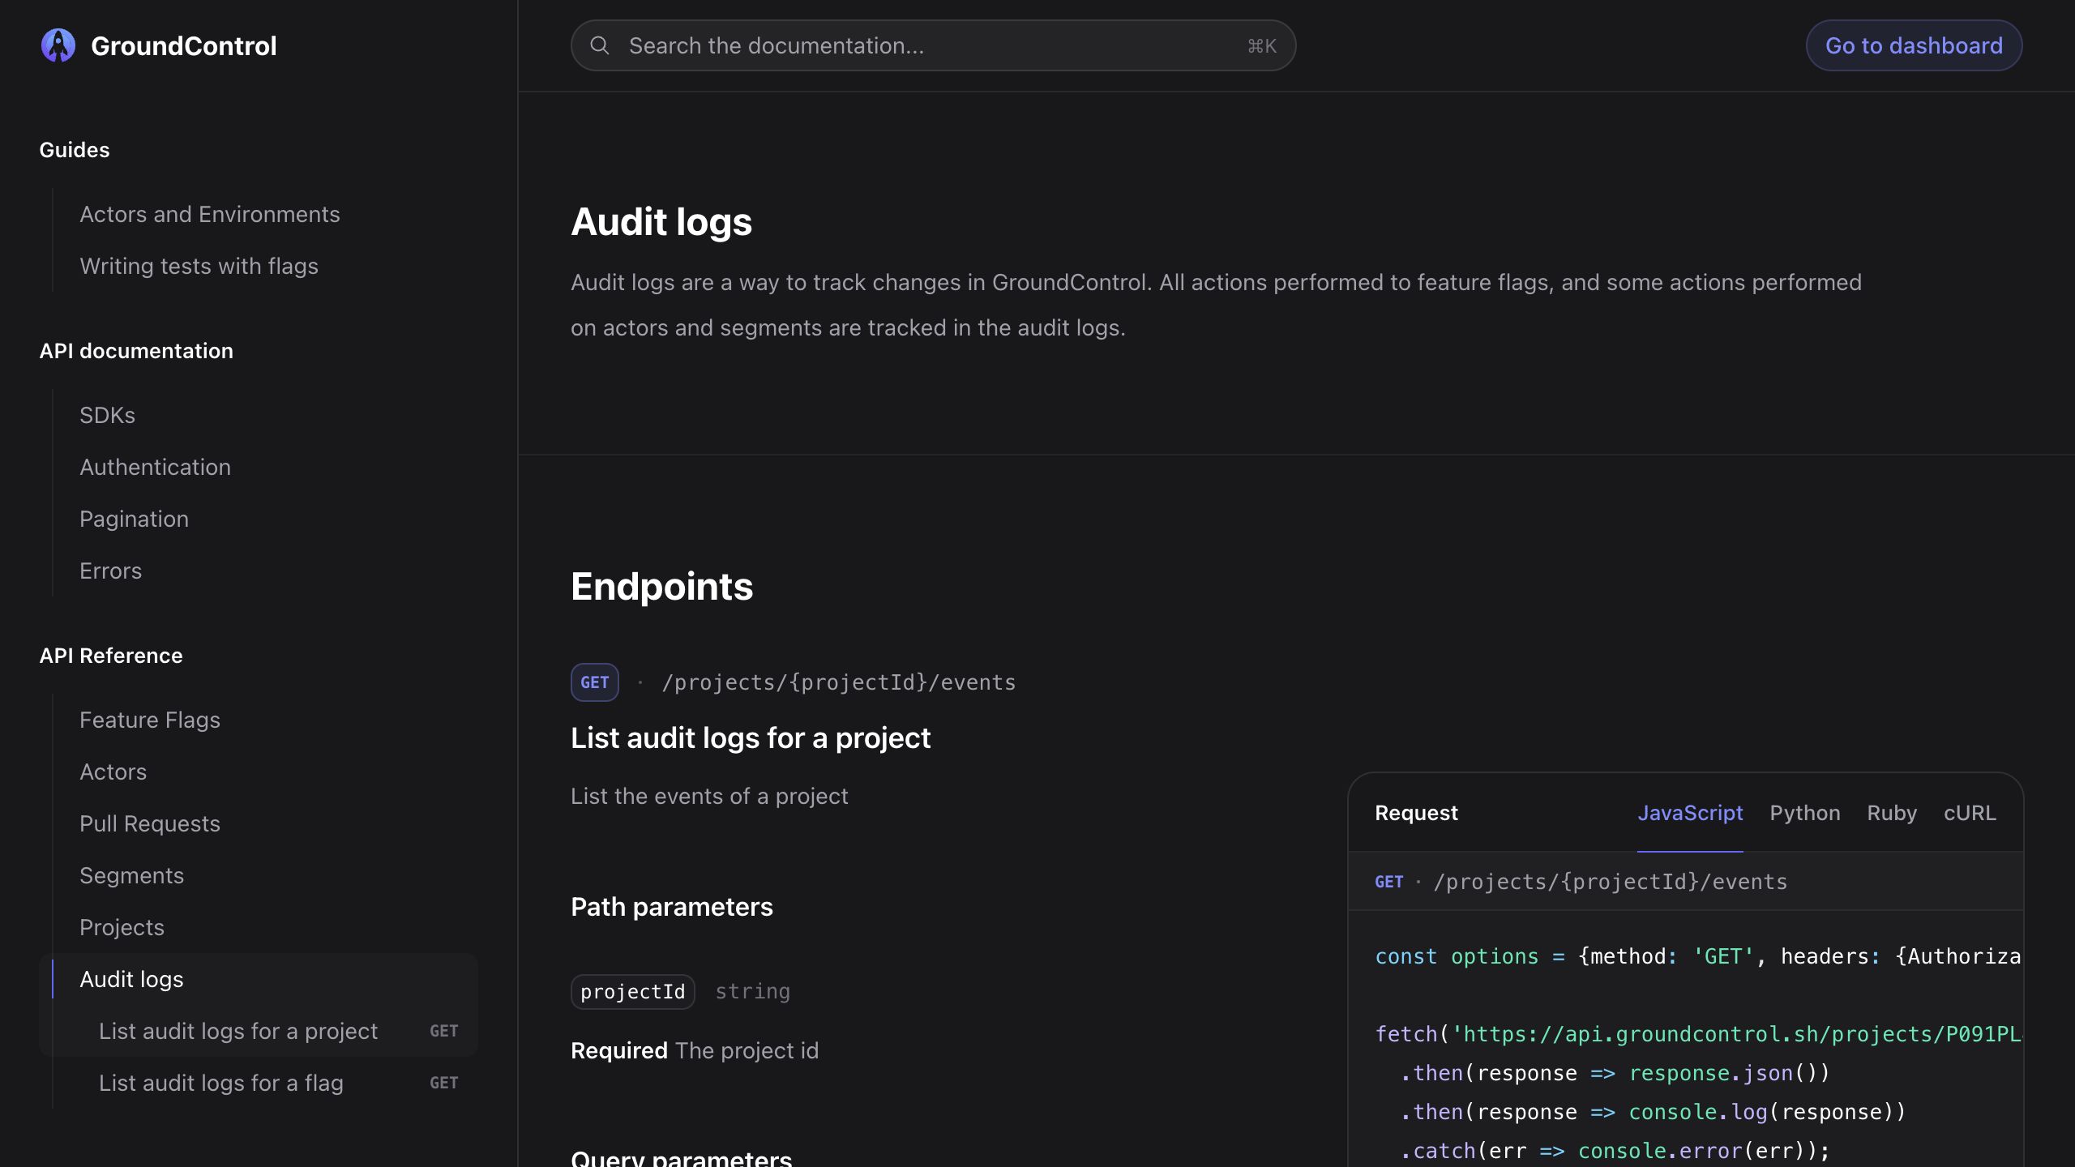Screen dimensions: 2075x1167
Task: Open the Pagination documentation
Action: pyautogui.click(x=134, y=519)
